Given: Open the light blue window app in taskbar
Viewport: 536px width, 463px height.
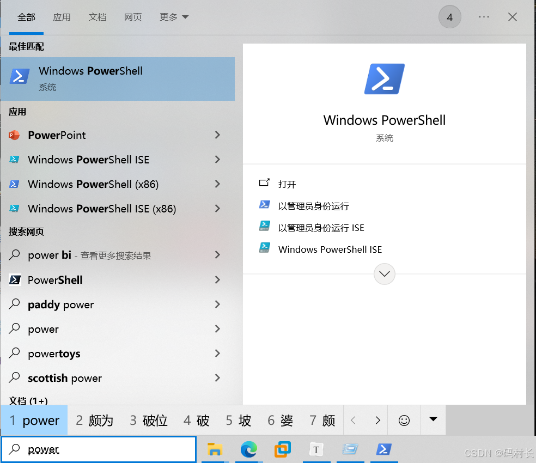Looking at the screenshot, I should 350,449.
